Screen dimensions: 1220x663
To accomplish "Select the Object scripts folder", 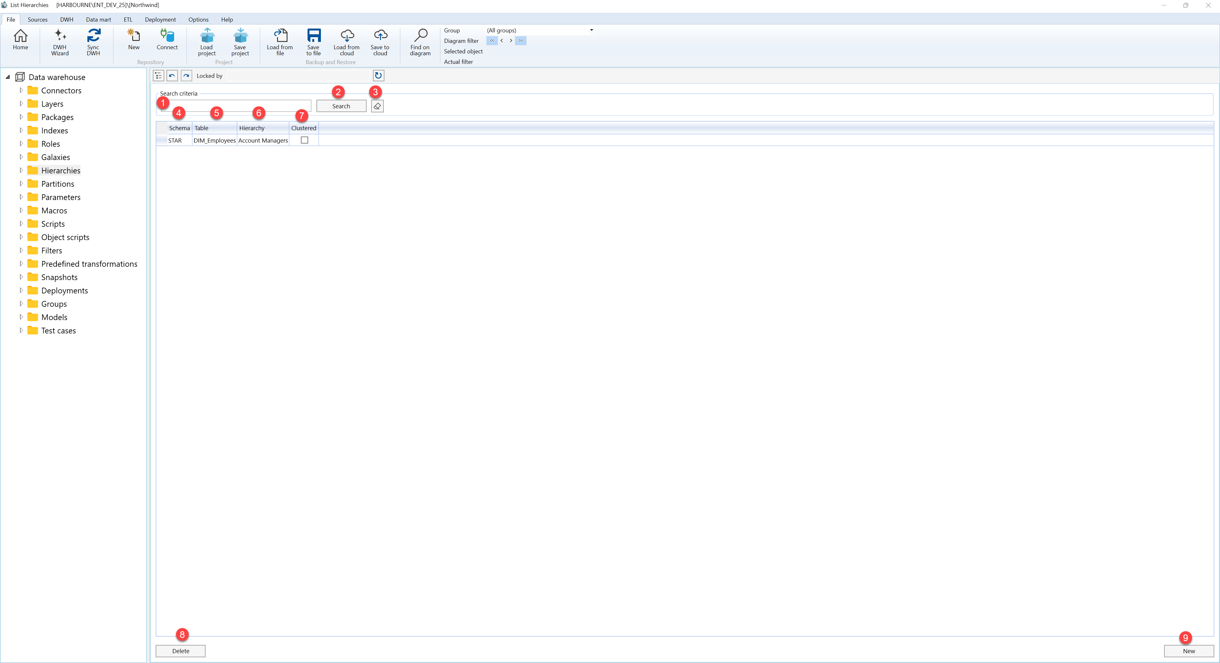I will coord(65,237).
